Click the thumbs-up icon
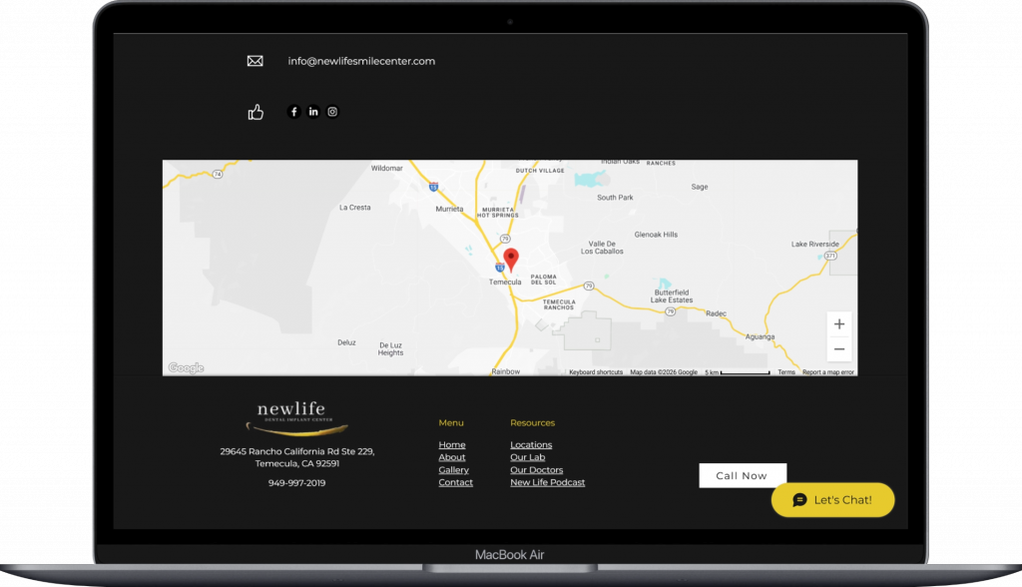This screenshot has width=1022, height=587. click(x=255, y=112)
